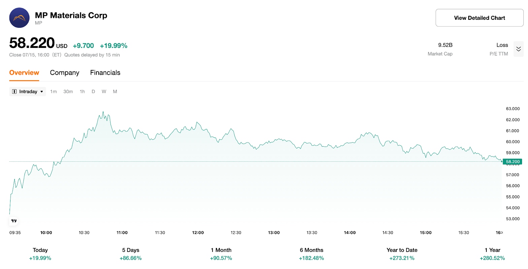Click the TradingView watermark on the chart
Screen dimensions: 528x269
pos(14,221)
